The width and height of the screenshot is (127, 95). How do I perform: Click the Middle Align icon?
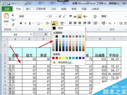coord(75,16)
